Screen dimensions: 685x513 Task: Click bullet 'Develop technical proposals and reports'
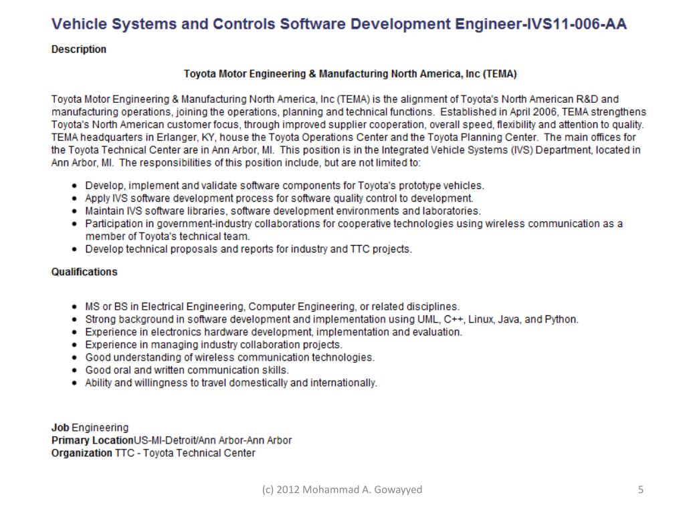pos(249,249)
